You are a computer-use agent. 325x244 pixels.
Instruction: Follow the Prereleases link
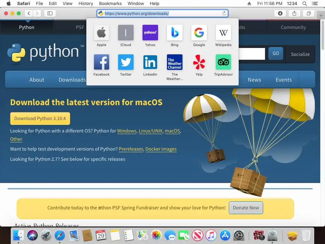click(131, 149)
